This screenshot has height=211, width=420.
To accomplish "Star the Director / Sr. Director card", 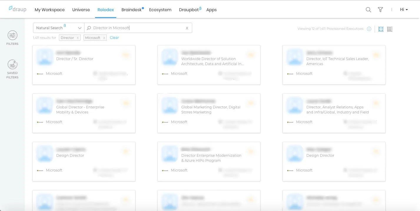I will point(126,55).
